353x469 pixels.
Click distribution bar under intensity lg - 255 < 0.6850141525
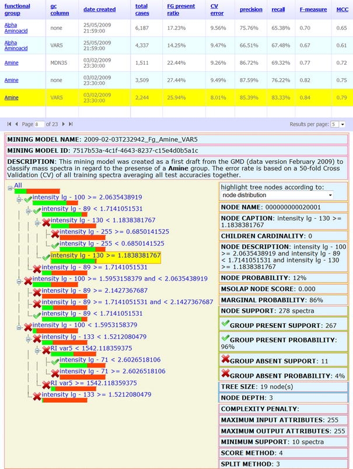tap(83, 249)
